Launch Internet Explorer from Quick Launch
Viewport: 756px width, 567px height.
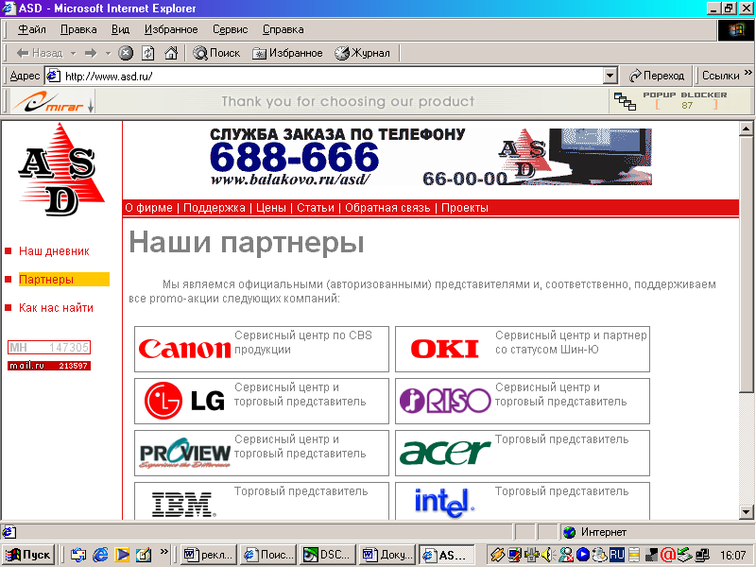(100, 555)
